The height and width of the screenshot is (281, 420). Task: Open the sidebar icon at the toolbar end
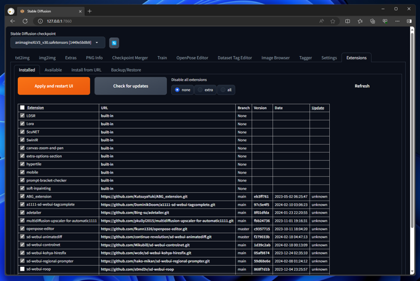(409, 21)
